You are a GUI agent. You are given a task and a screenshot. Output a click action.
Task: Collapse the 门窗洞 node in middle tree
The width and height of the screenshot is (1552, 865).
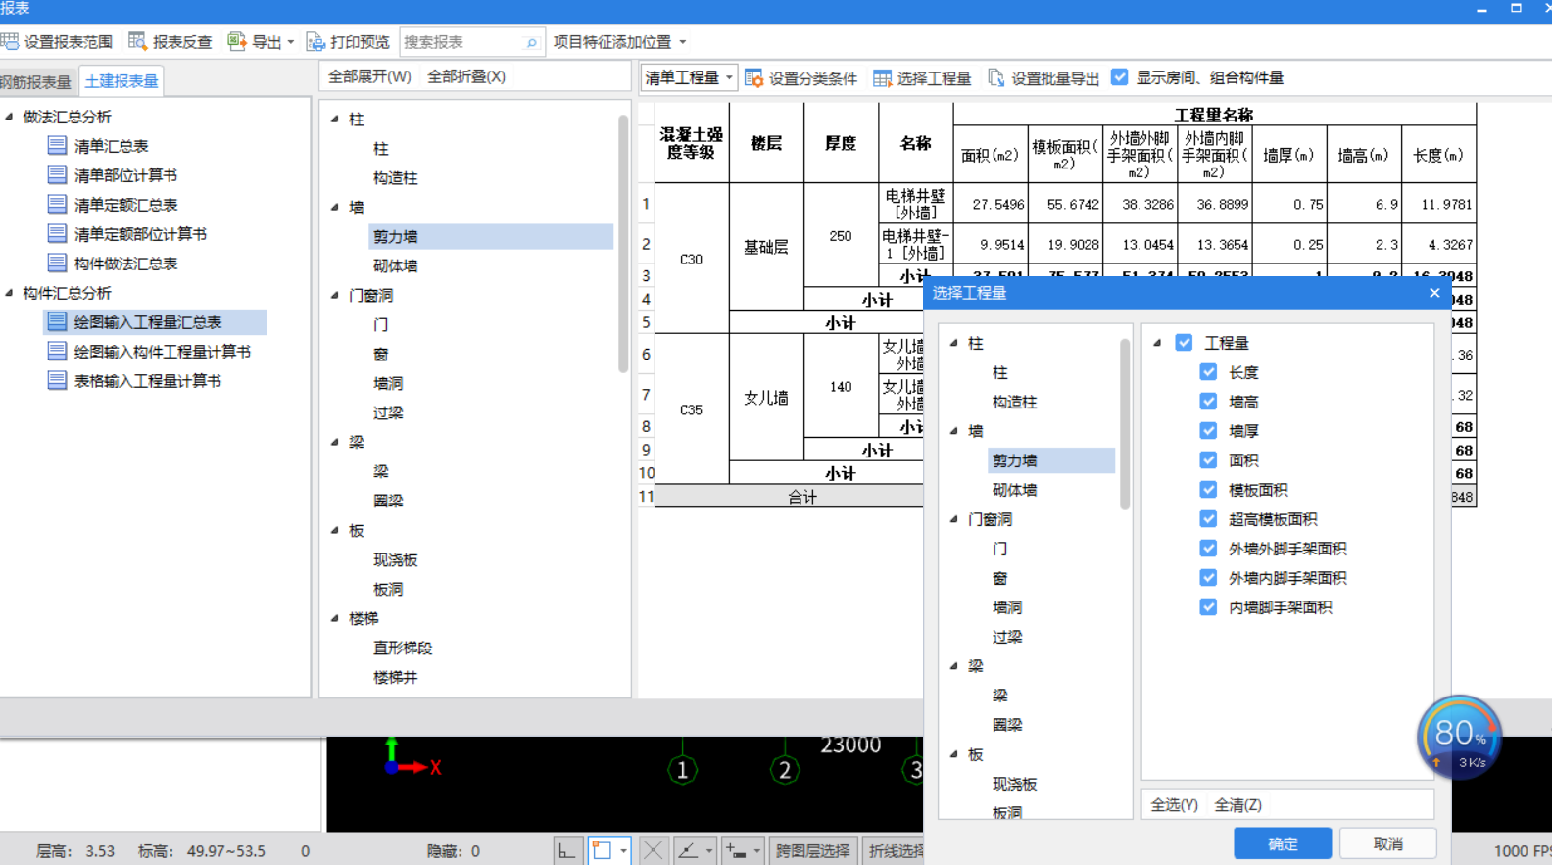(x=335, y=295)
